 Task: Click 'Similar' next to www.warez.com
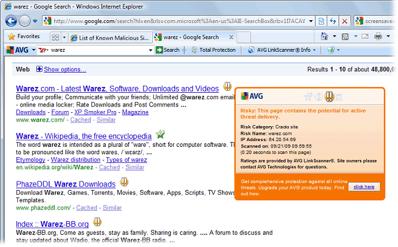[x=106, y=120]
